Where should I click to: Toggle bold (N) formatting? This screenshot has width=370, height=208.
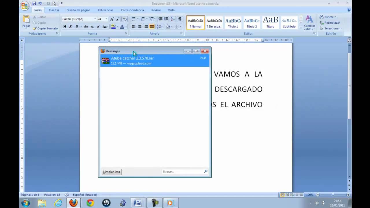tap(65, 27)
